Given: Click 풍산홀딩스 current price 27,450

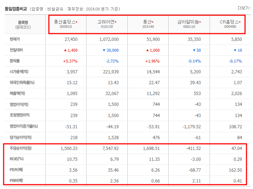Looking at the screenshot, I should pyautogui.click(x=71, y=39).
